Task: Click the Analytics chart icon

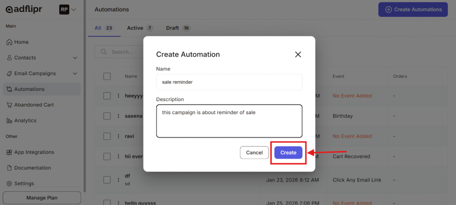Action: click(9, 121)
